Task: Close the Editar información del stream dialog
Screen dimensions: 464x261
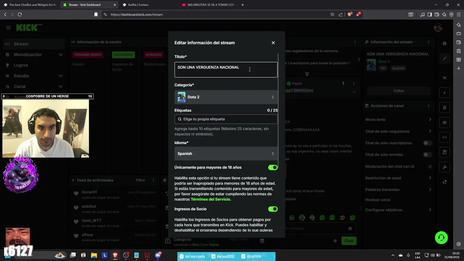Action: (x=273, y=43)
